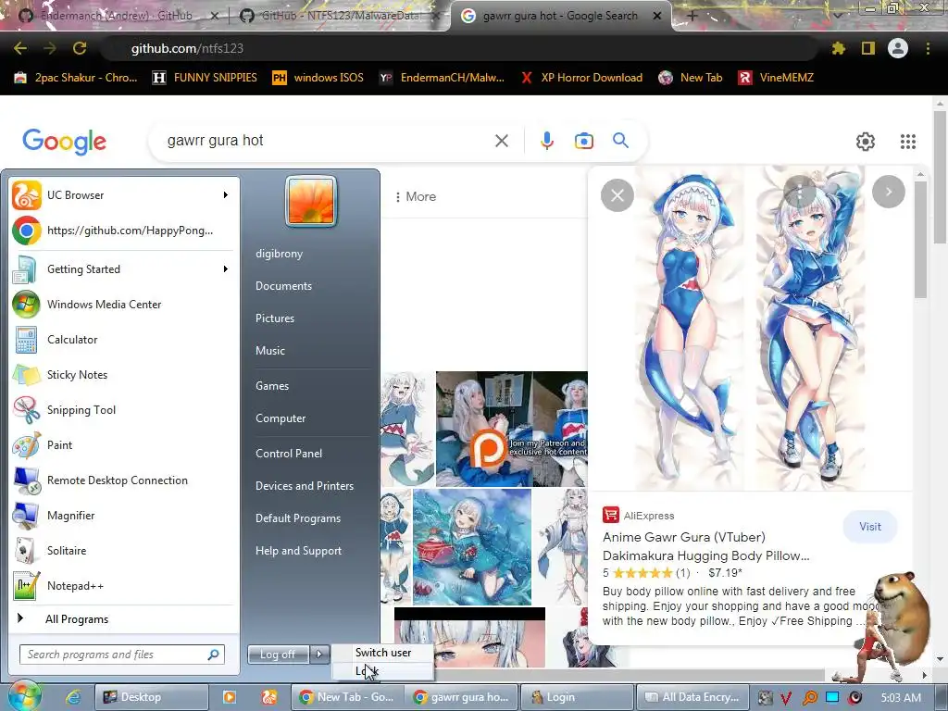The height and width of the screenshot is (711, 948).
Task: Open Documents from Start menu
Action: coord(283,286)
